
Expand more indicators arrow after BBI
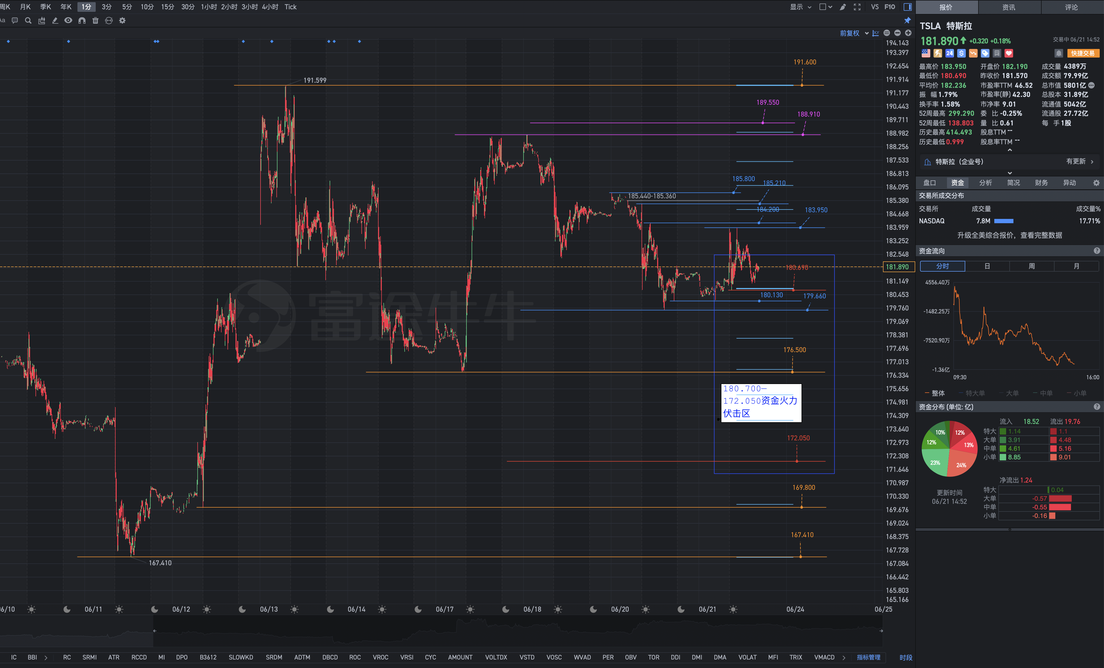[x=46, y=658]
